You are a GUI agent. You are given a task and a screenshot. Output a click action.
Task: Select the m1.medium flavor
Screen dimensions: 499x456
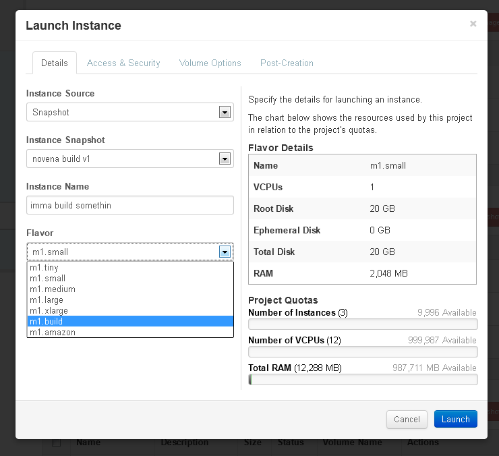click(130, 289)
